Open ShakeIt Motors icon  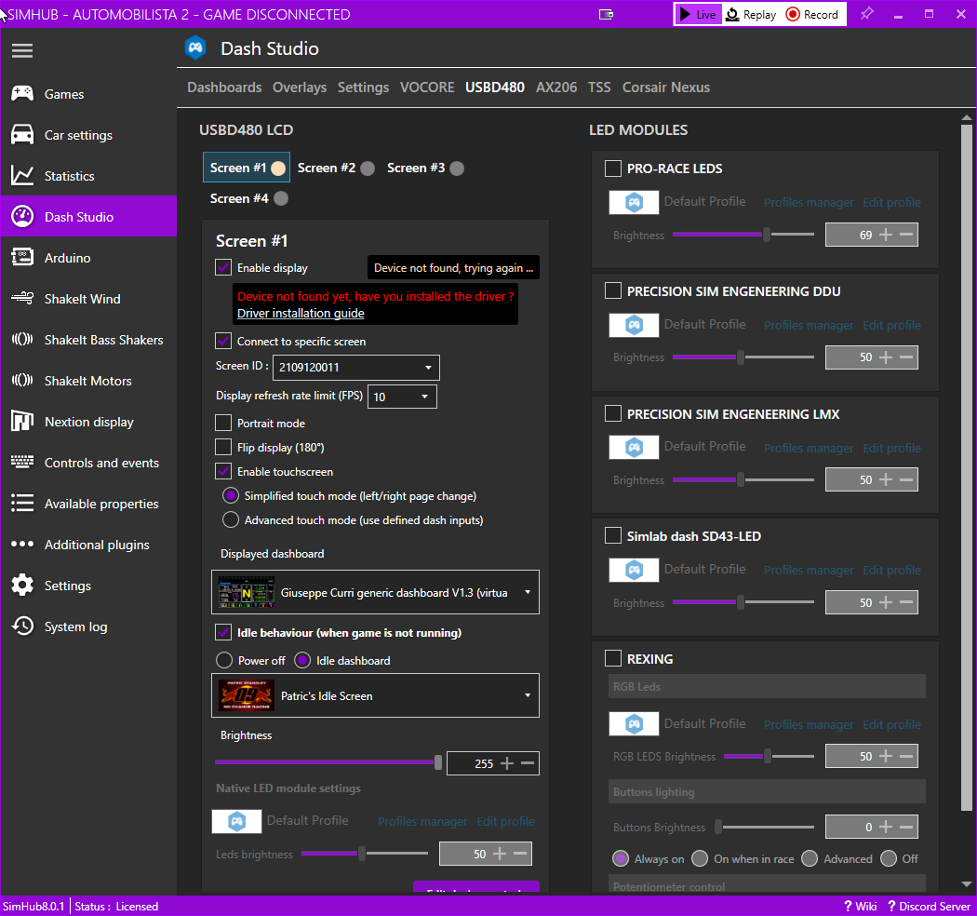click(x=22, y=381)
